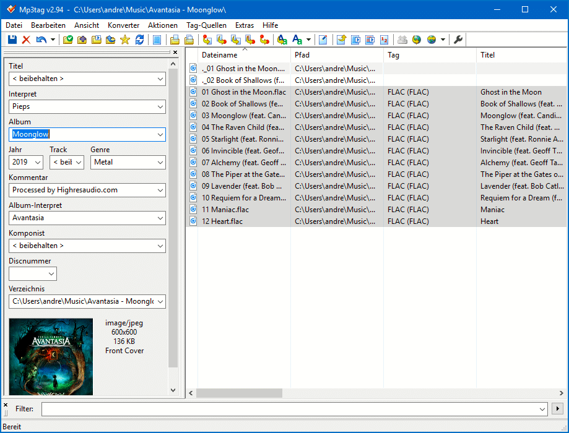This screenshot has height=433, width=569.
Task: Open the Konverter menu
Action: pyautogui.click(x=123, y=25)
